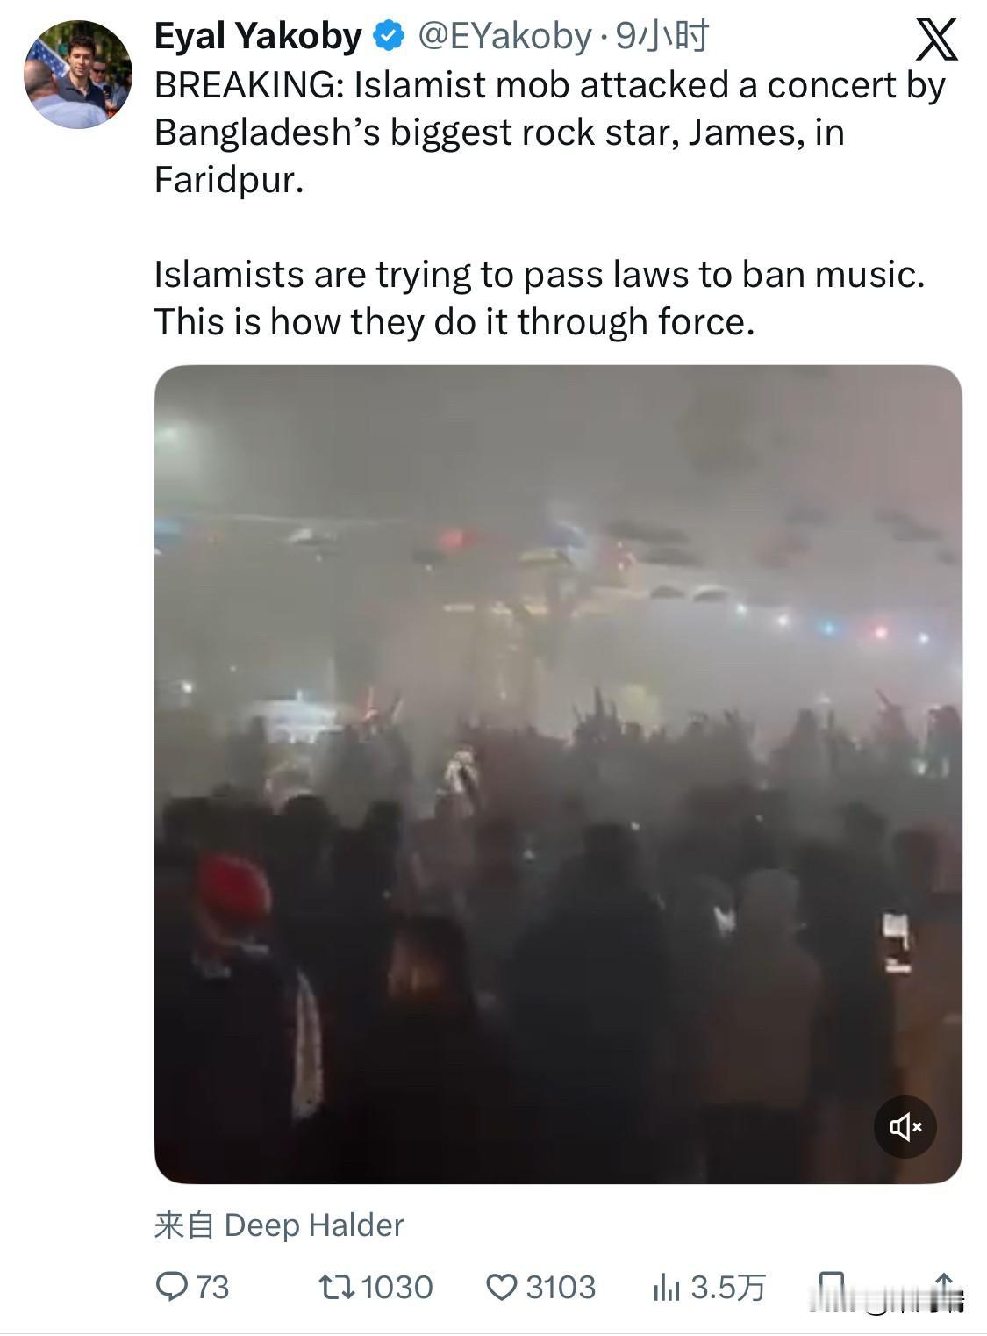Open Eyal Yakoby's profile avatar
The height and width of the screenshot is (1336, 987).
(x=78, y=75)
